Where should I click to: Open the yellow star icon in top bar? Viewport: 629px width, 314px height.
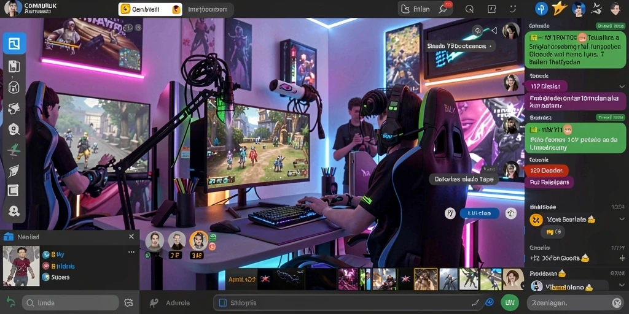[x=559, y=9]
